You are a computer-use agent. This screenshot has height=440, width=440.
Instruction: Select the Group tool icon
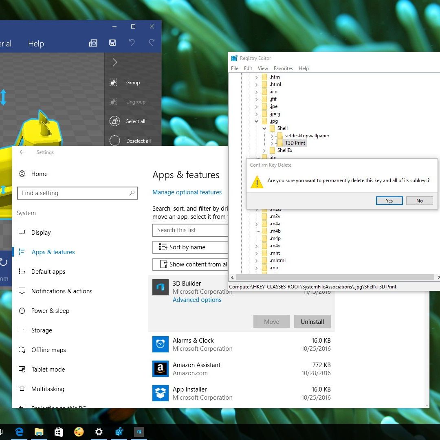[x=114, y=82]
